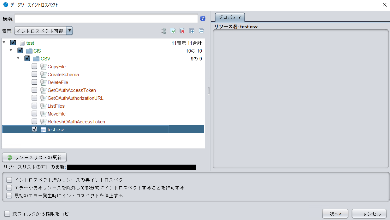Check the MoveFile checkbox
390x220 pixels.
[34, 114]
